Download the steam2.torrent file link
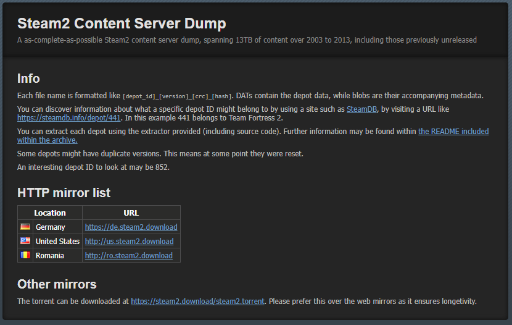 [x=197, y=301]
